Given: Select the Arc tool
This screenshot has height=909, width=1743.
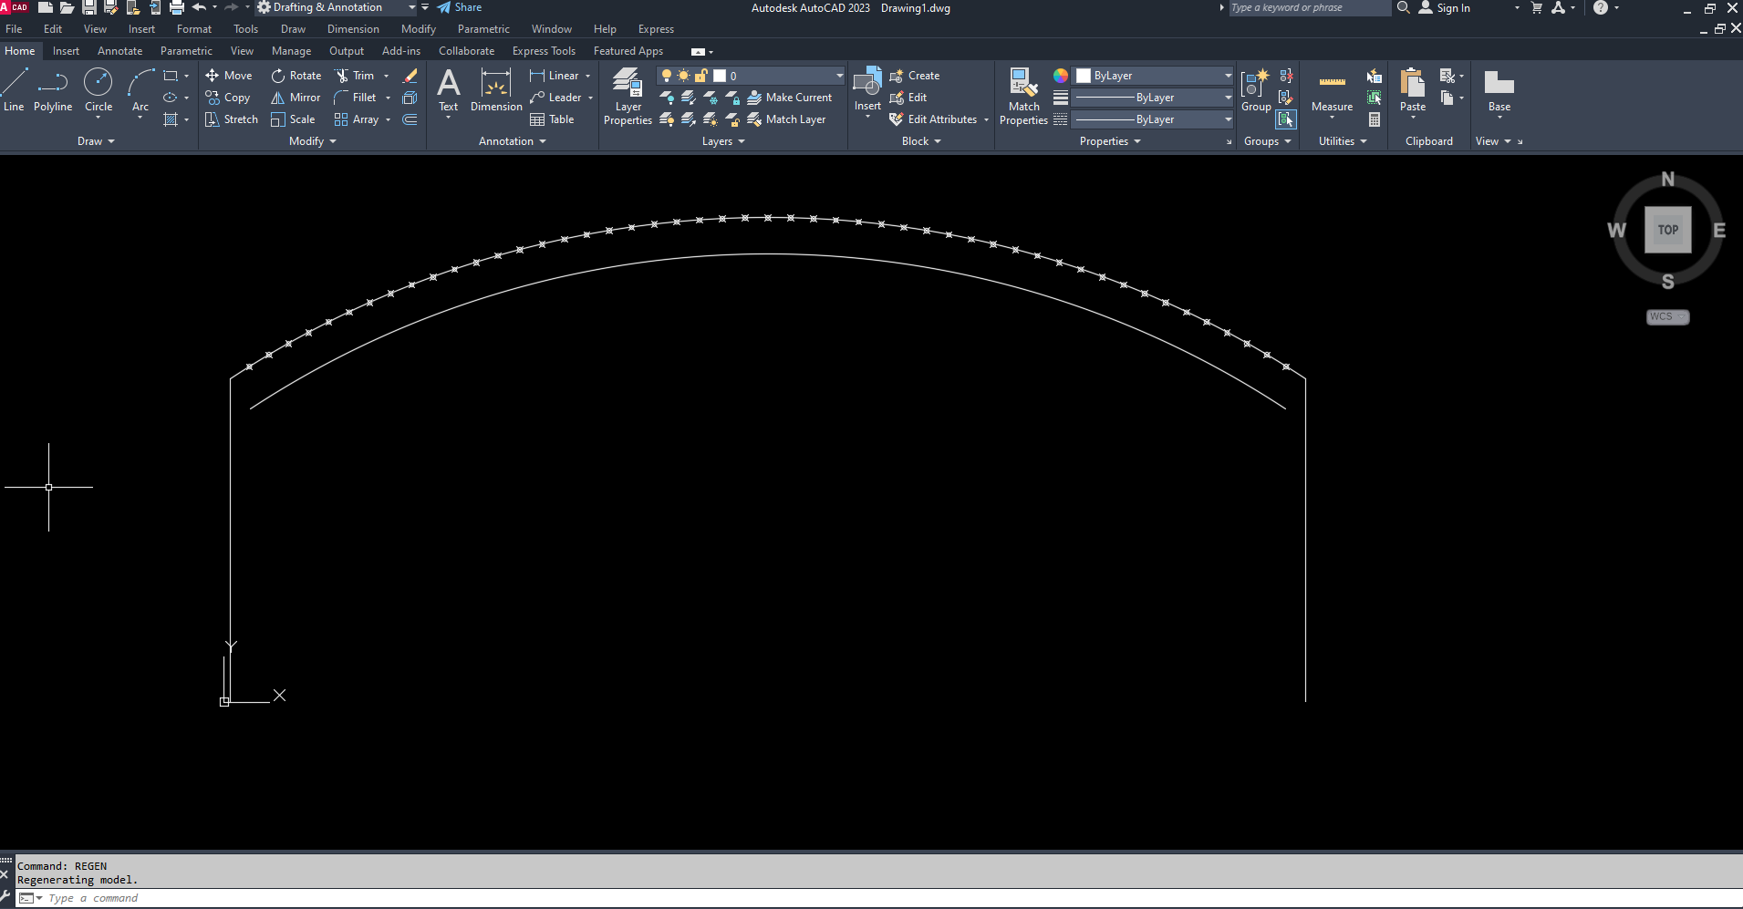Looking at the screenshot, I should point(140,90).
